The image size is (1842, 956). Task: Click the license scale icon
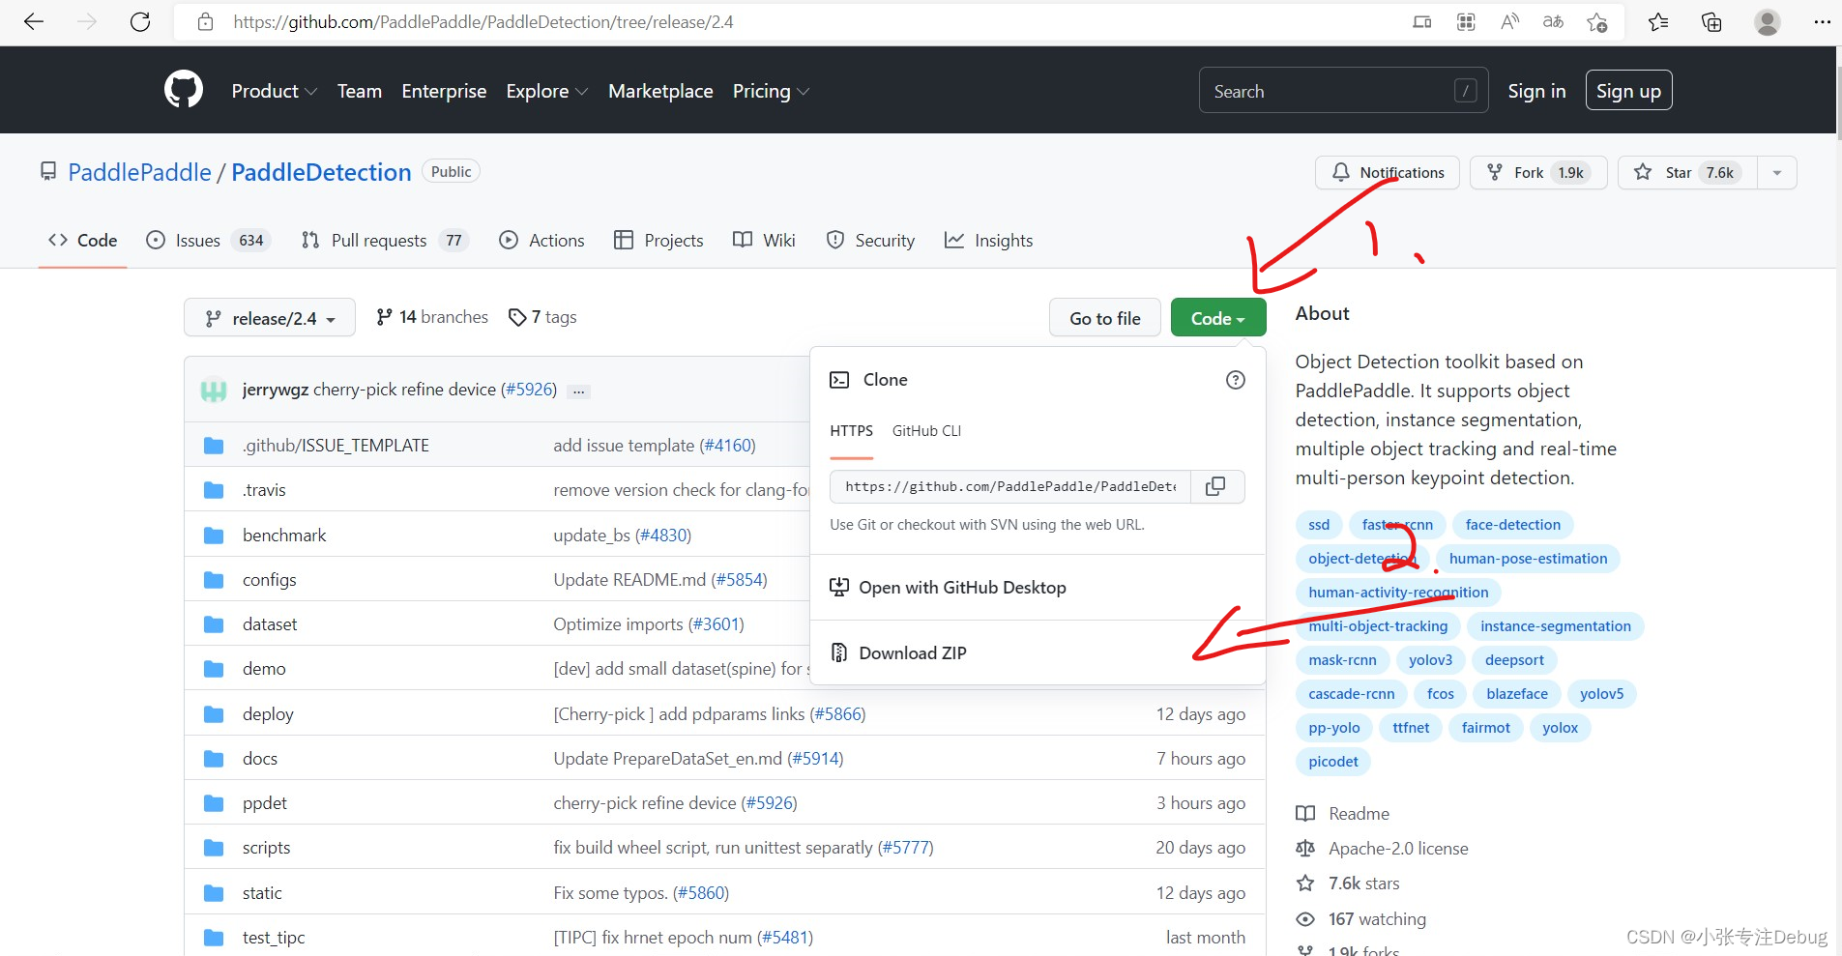[1305, 849]
